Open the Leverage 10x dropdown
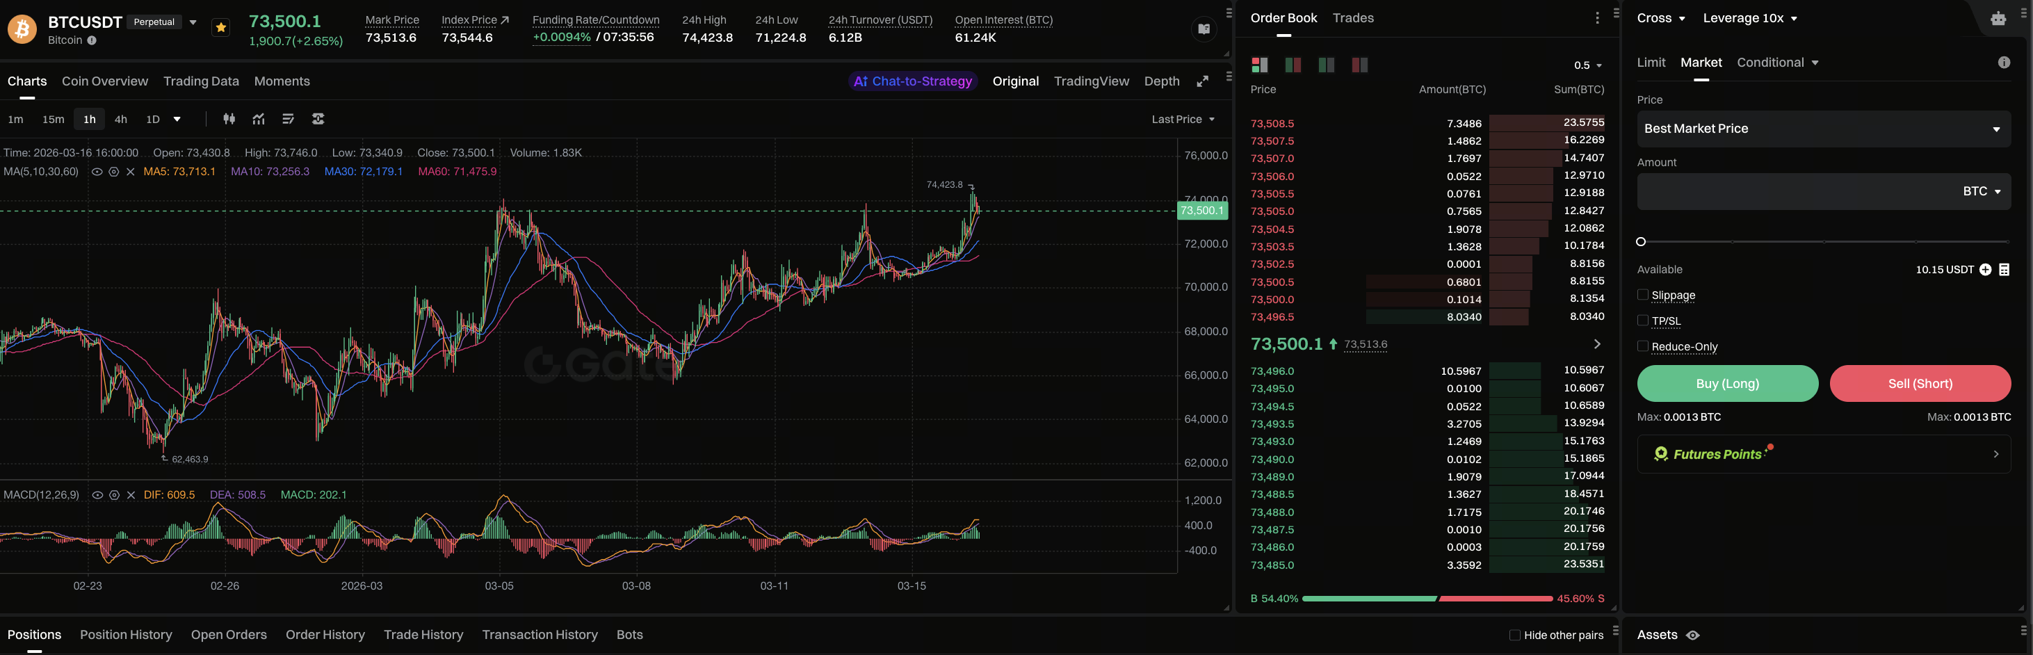Image resolution: width=2033 pixels, height=655 pixels. click(x=1749, y=18)
